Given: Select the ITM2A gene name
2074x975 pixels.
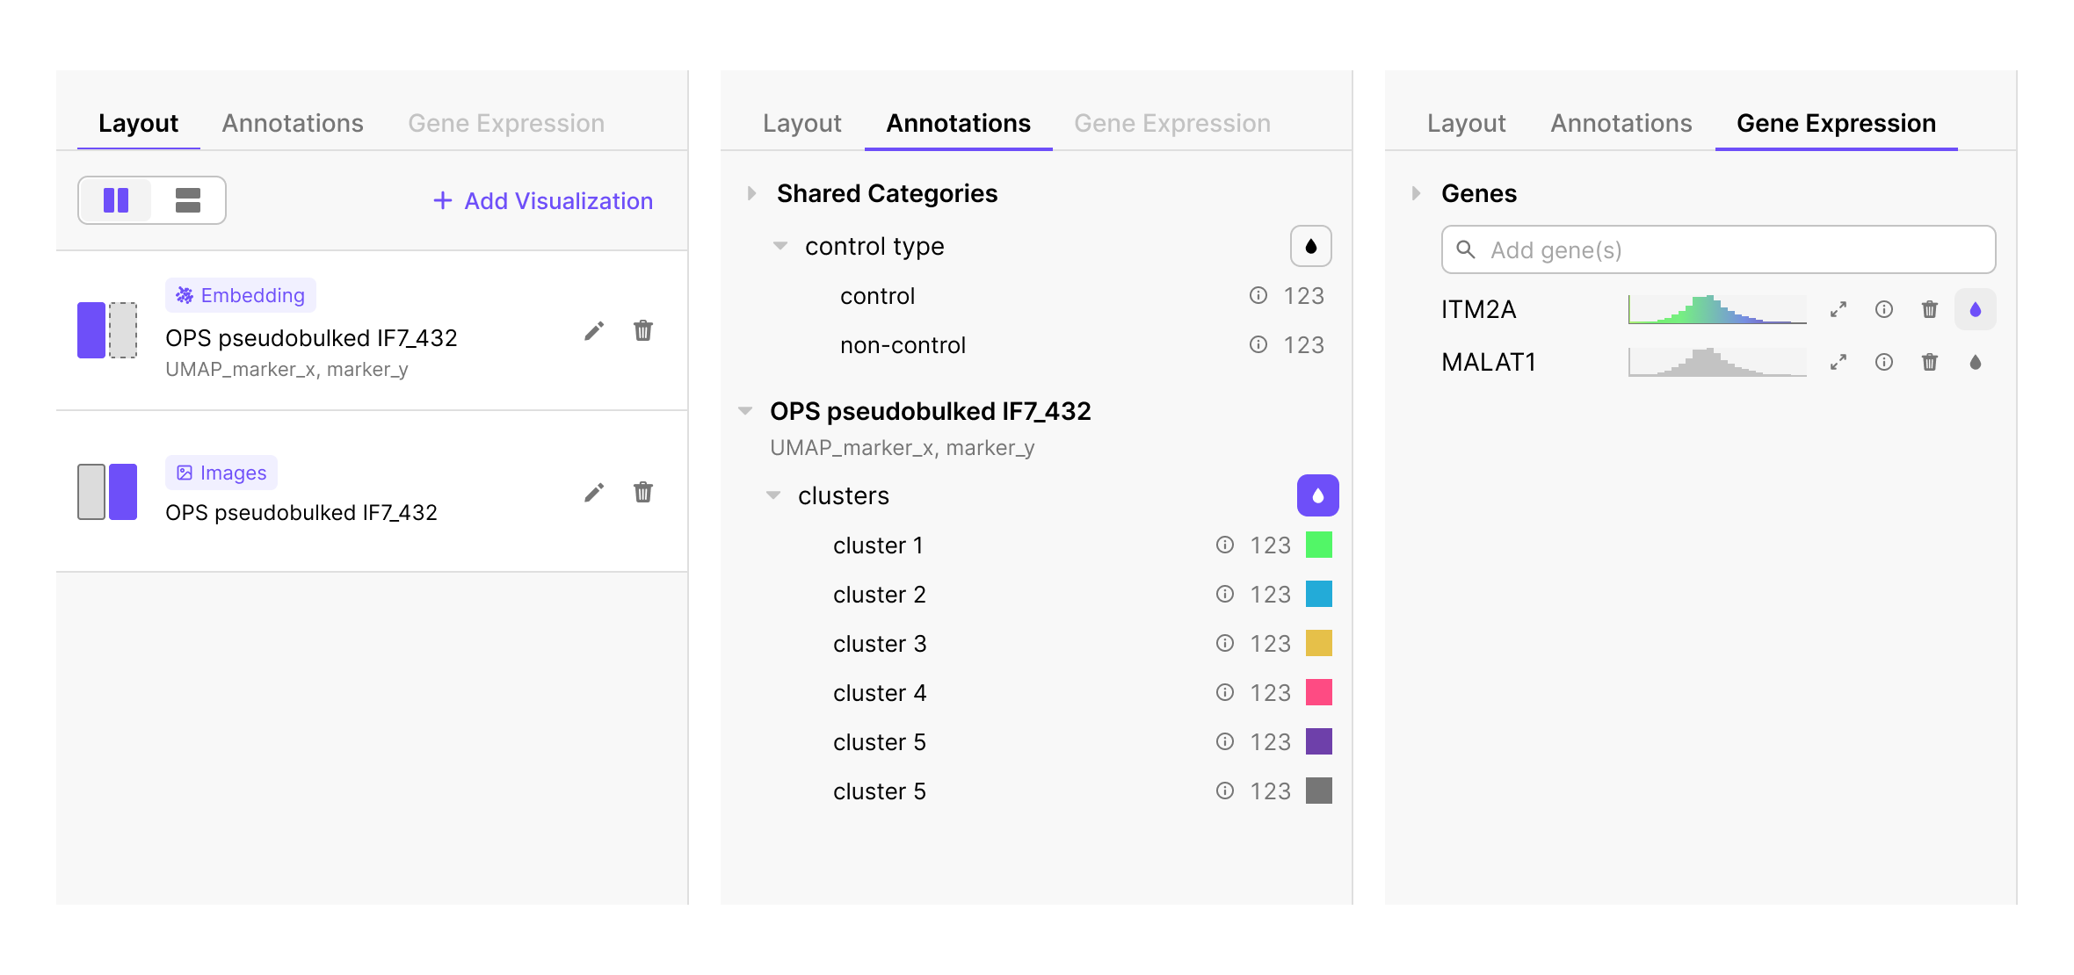Looking at the screenshot, I should (x=1479, y=310).
